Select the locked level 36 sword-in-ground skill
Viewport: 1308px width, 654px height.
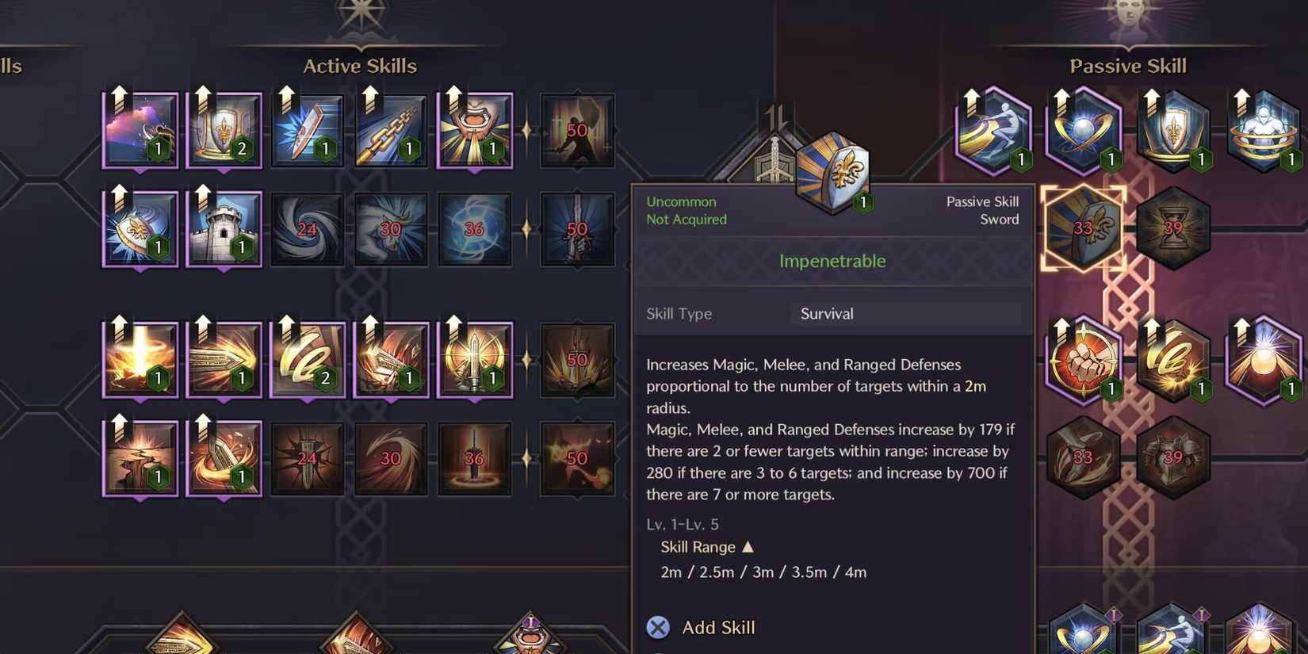[x=474, y=459]
